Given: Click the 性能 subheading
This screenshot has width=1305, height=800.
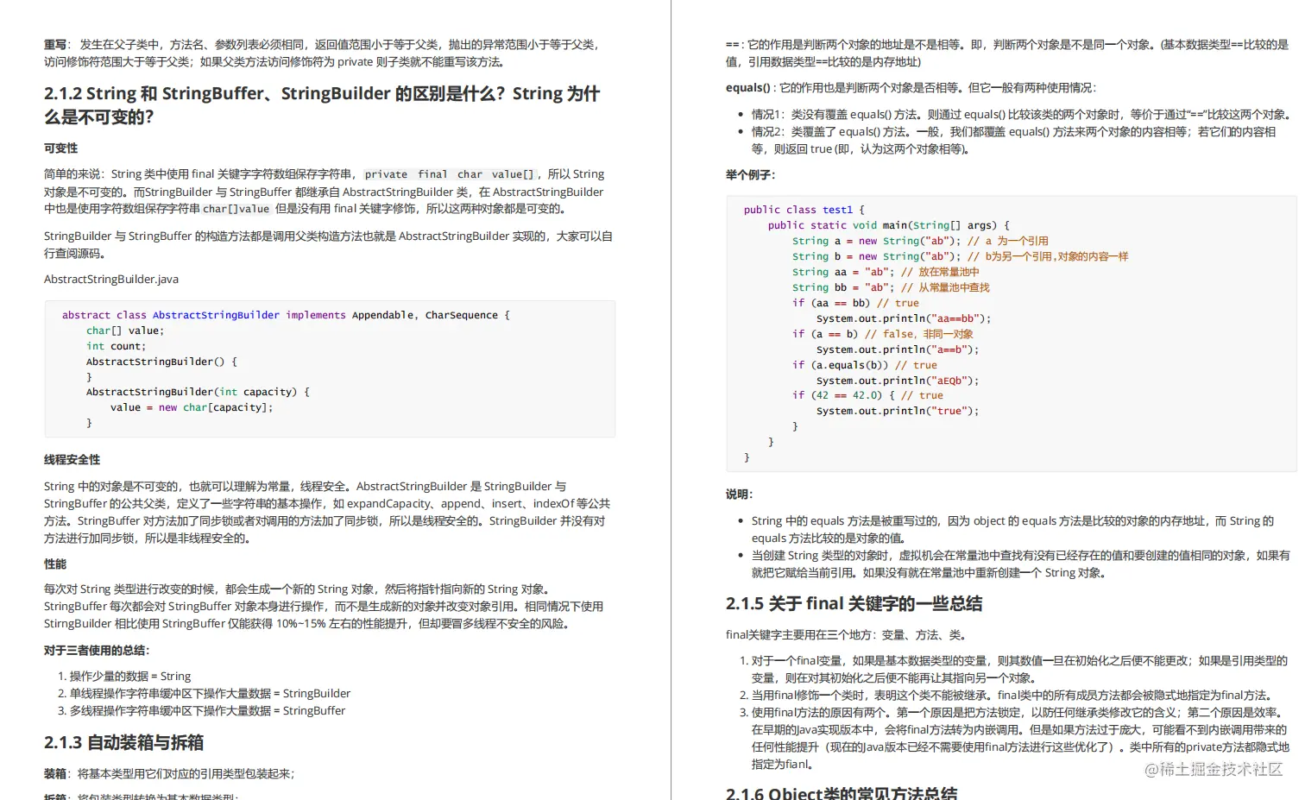Looking at the screenshot, I should (x=54, y=564).
